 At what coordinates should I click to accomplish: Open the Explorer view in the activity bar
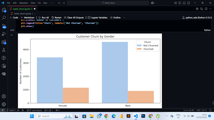click(x=4, y=10)
